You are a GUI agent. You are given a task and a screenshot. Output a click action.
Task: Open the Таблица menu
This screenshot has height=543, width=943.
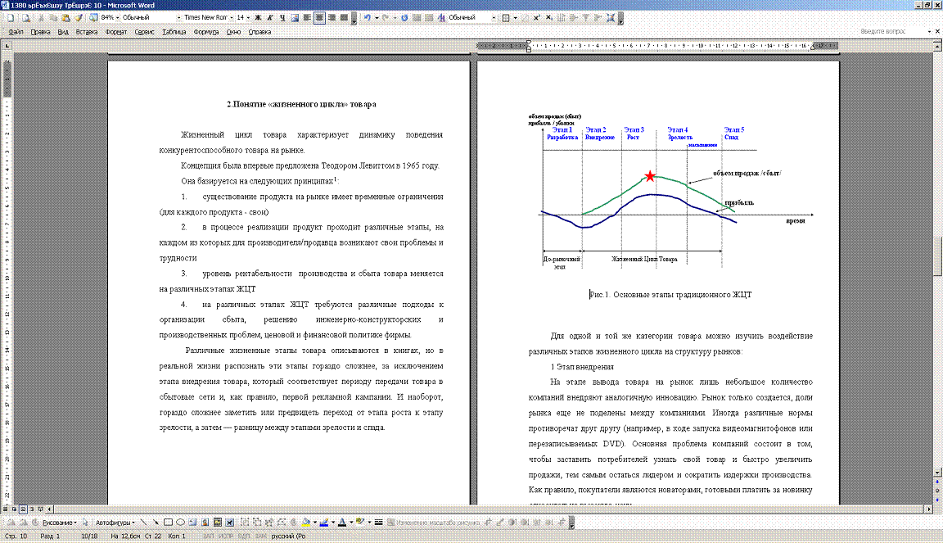click(x=174, y=32)
